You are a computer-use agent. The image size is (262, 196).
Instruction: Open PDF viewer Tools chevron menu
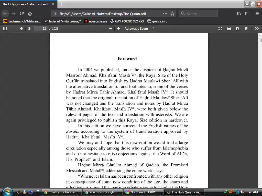(x=257, y=29)
